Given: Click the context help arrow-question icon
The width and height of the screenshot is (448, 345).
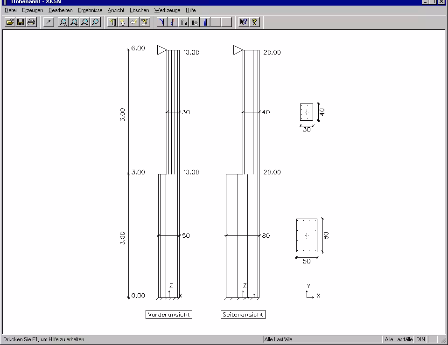Looking at the screenshot, I should click(243, 22).
